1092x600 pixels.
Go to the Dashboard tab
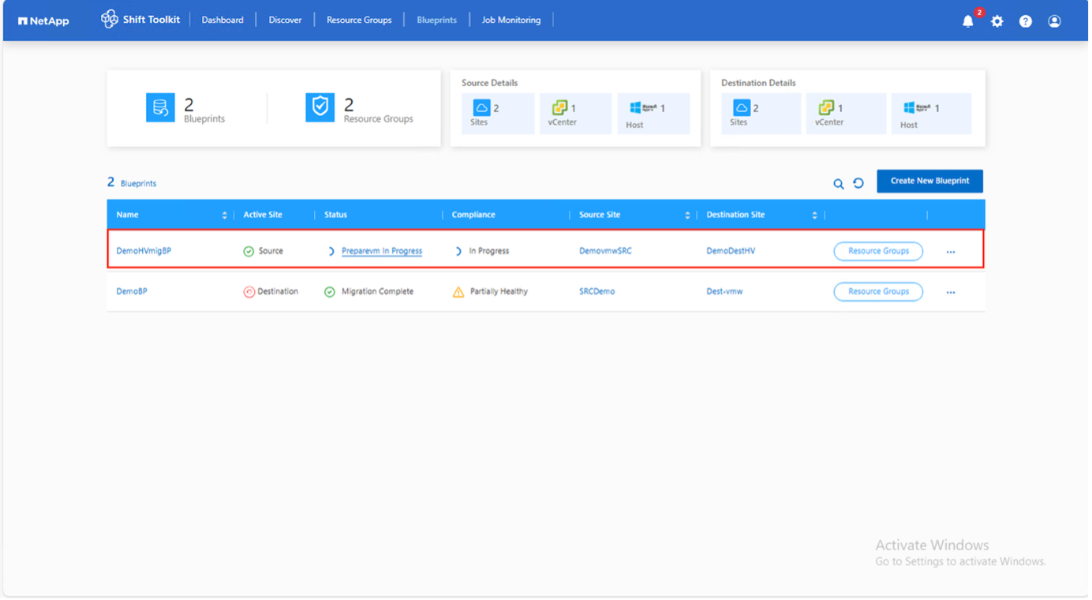tap(223, 20)
